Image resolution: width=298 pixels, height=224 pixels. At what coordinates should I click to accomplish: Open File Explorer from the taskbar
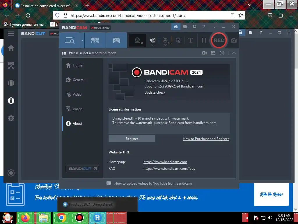click(43, 218)
